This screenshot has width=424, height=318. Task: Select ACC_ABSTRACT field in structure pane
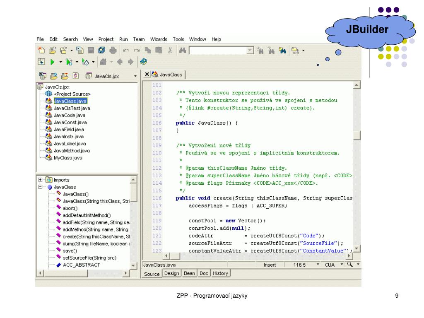(81, 265)
